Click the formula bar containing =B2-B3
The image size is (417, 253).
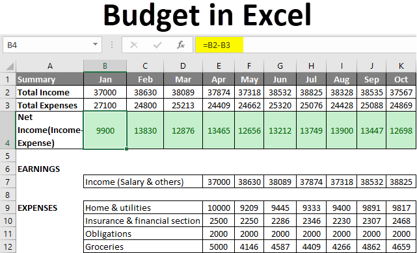point(306,45)
